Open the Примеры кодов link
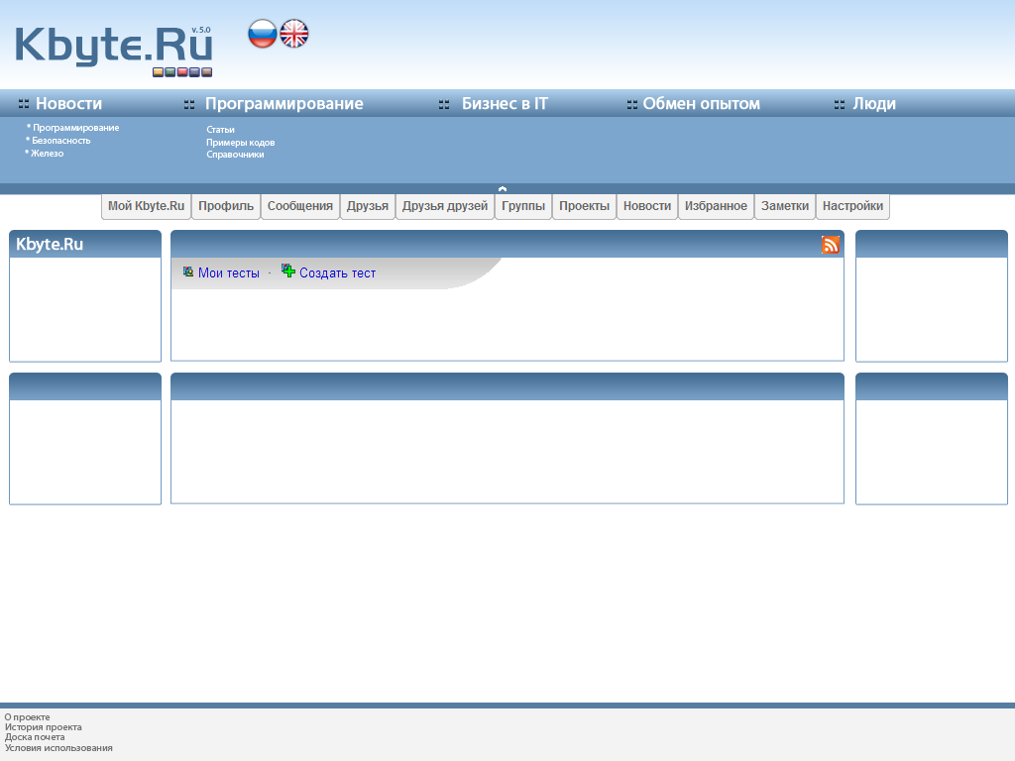Viewport: 1015px width, 761px height. click(240, 143)
